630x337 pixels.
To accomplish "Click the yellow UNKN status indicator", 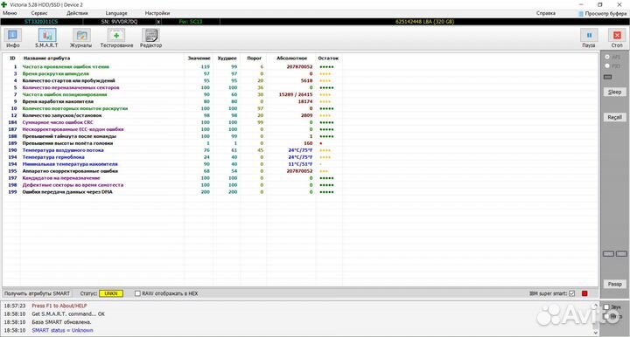I will click(x=111, y=293).
